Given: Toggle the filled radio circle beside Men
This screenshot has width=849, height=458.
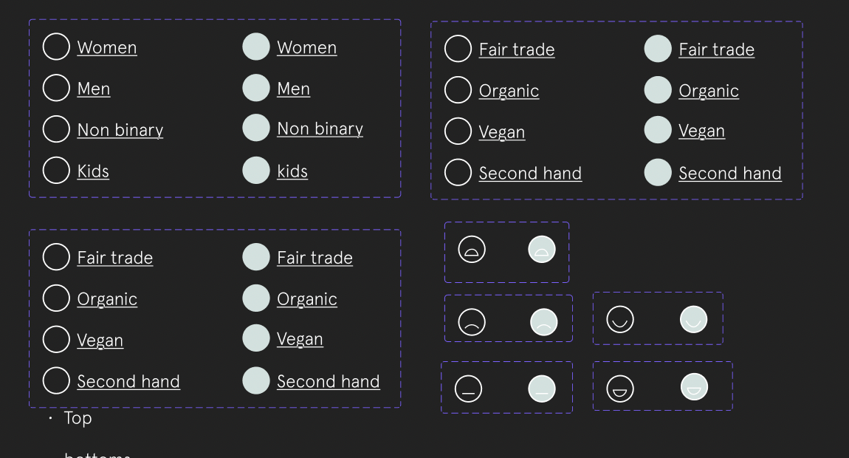Looking at the screenshot, I should pyautogui.click(x=256, y=88).
